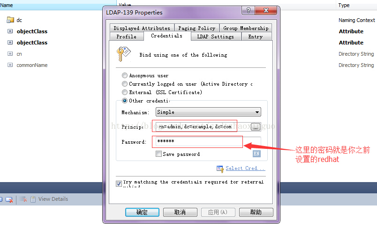The height and width of the screenshot is (242, 377).
Task: Select External (SSL Certificate) option
Action: (125, 92)
